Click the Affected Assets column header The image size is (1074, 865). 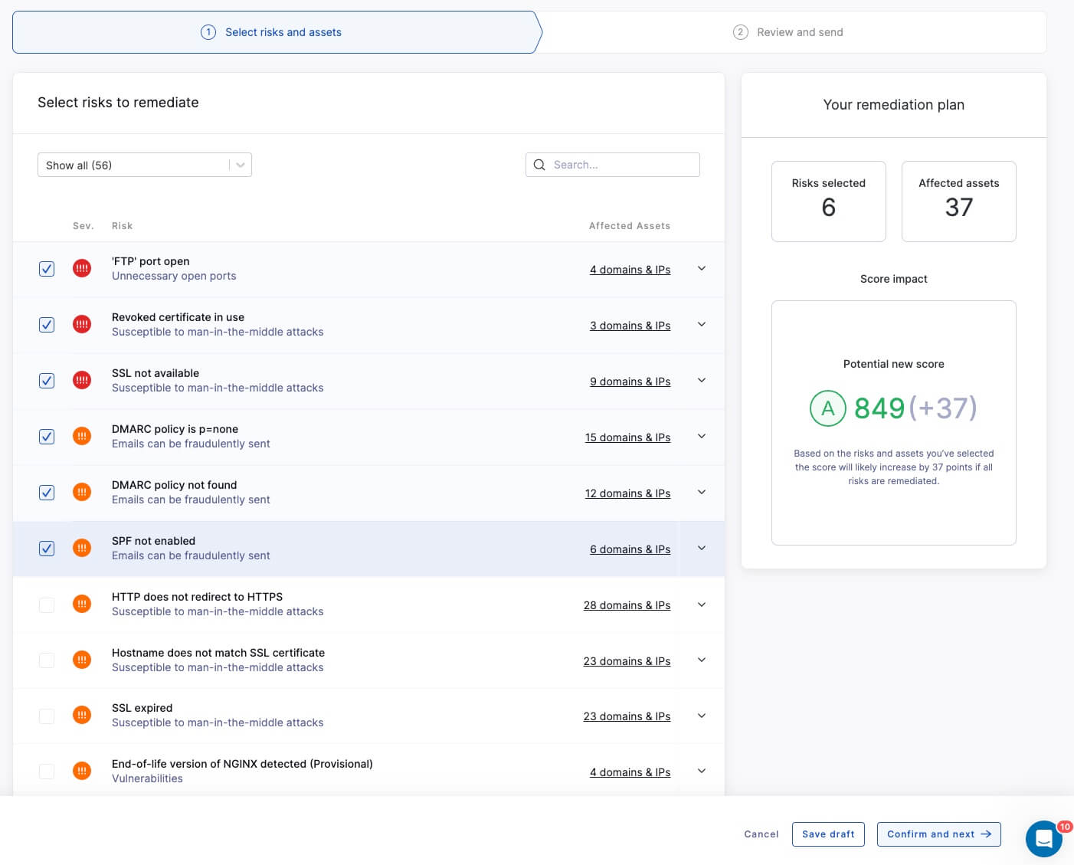tap(630, 226)
